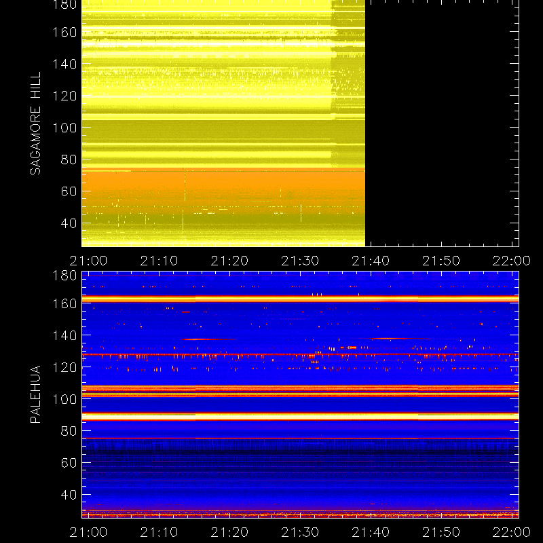The height and width of the screenshot is (543, 543).
Task: Click the bright 162 emission band in Palehua spectrogram
Action: [300, 299]
